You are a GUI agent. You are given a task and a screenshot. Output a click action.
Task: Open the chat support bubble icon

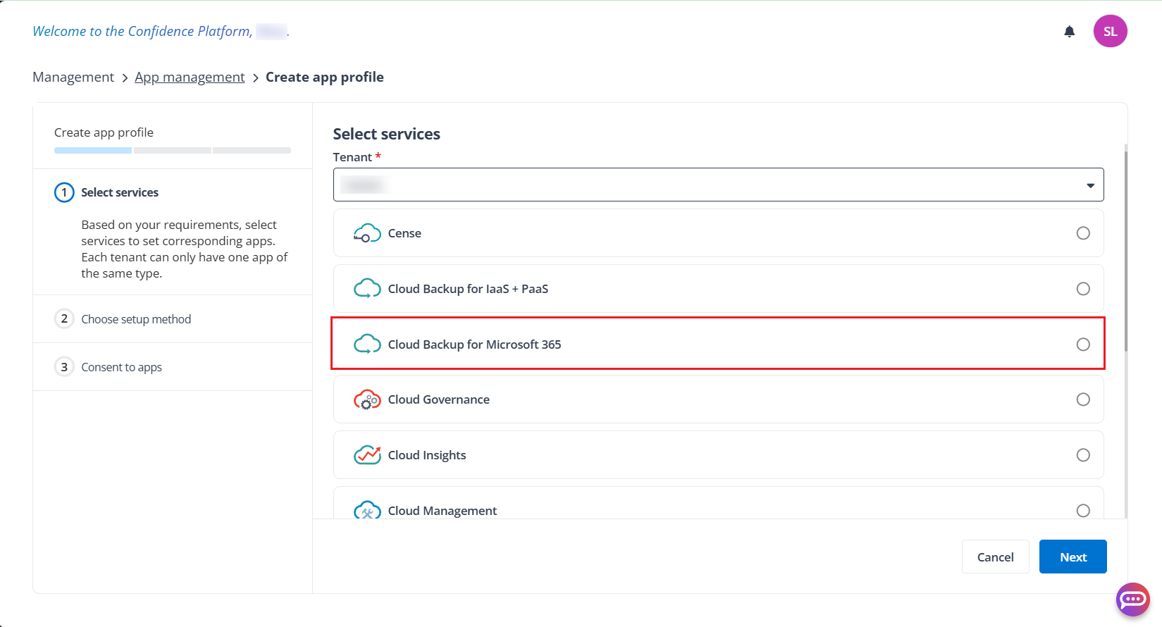pyautogui.click(x=1132, y=600)
